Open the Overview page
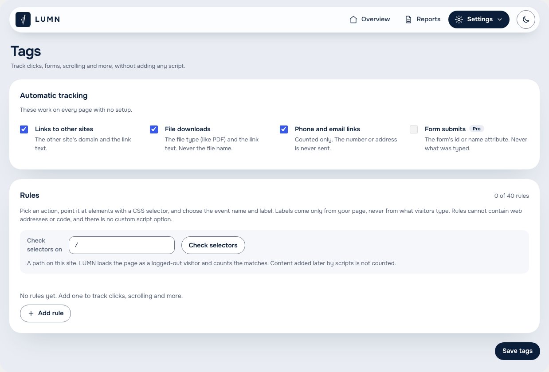The image size is (549, 372). click(x=370, y=20)
